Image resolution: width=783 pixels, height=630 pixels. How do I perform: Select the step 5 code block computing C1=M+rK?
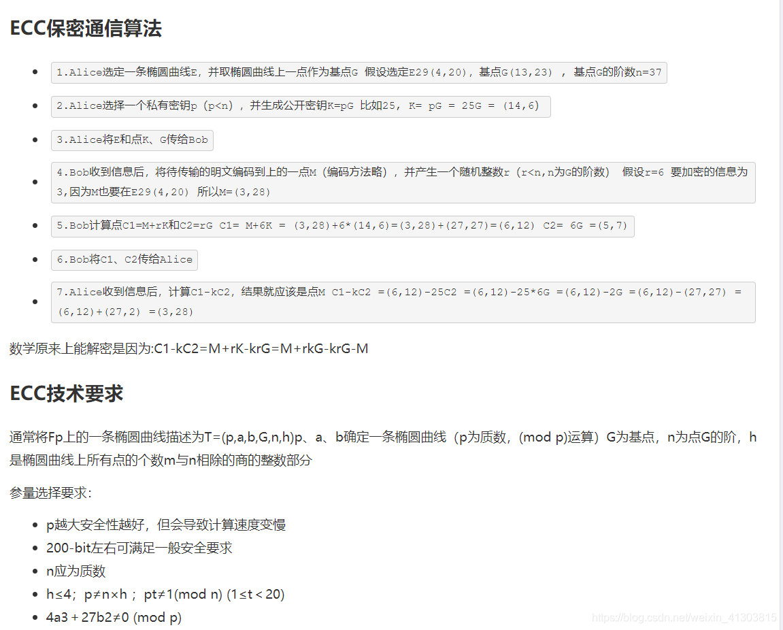(x=343, y=225)
